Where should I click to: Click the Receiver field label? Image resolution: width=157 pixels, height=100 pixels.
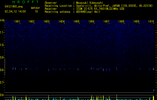tap(51, 9)
